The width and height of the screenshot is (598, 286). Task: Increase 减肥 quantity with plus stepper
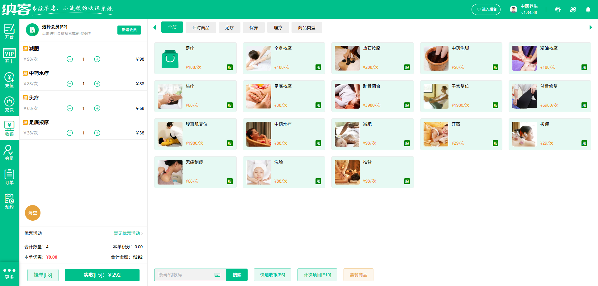(97, 59)
